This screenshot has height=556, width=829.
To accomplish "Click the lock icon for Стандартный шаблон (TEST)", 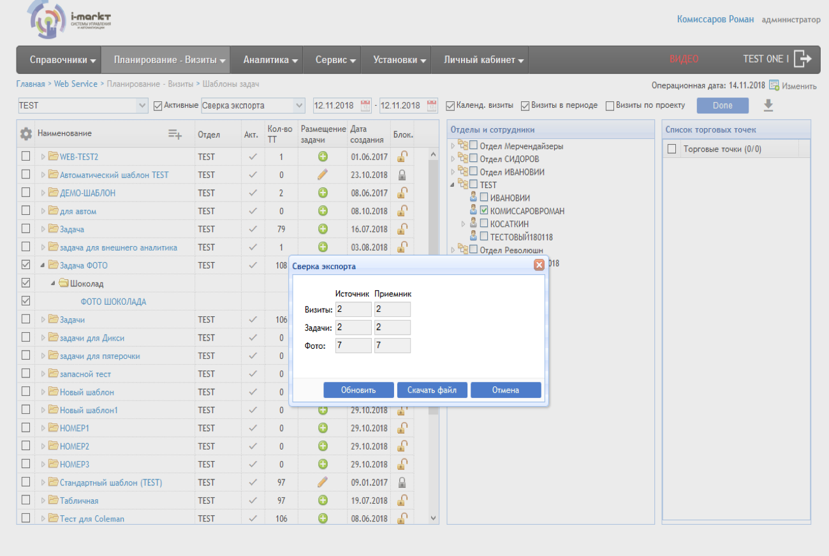I will [x=402, y=483].
